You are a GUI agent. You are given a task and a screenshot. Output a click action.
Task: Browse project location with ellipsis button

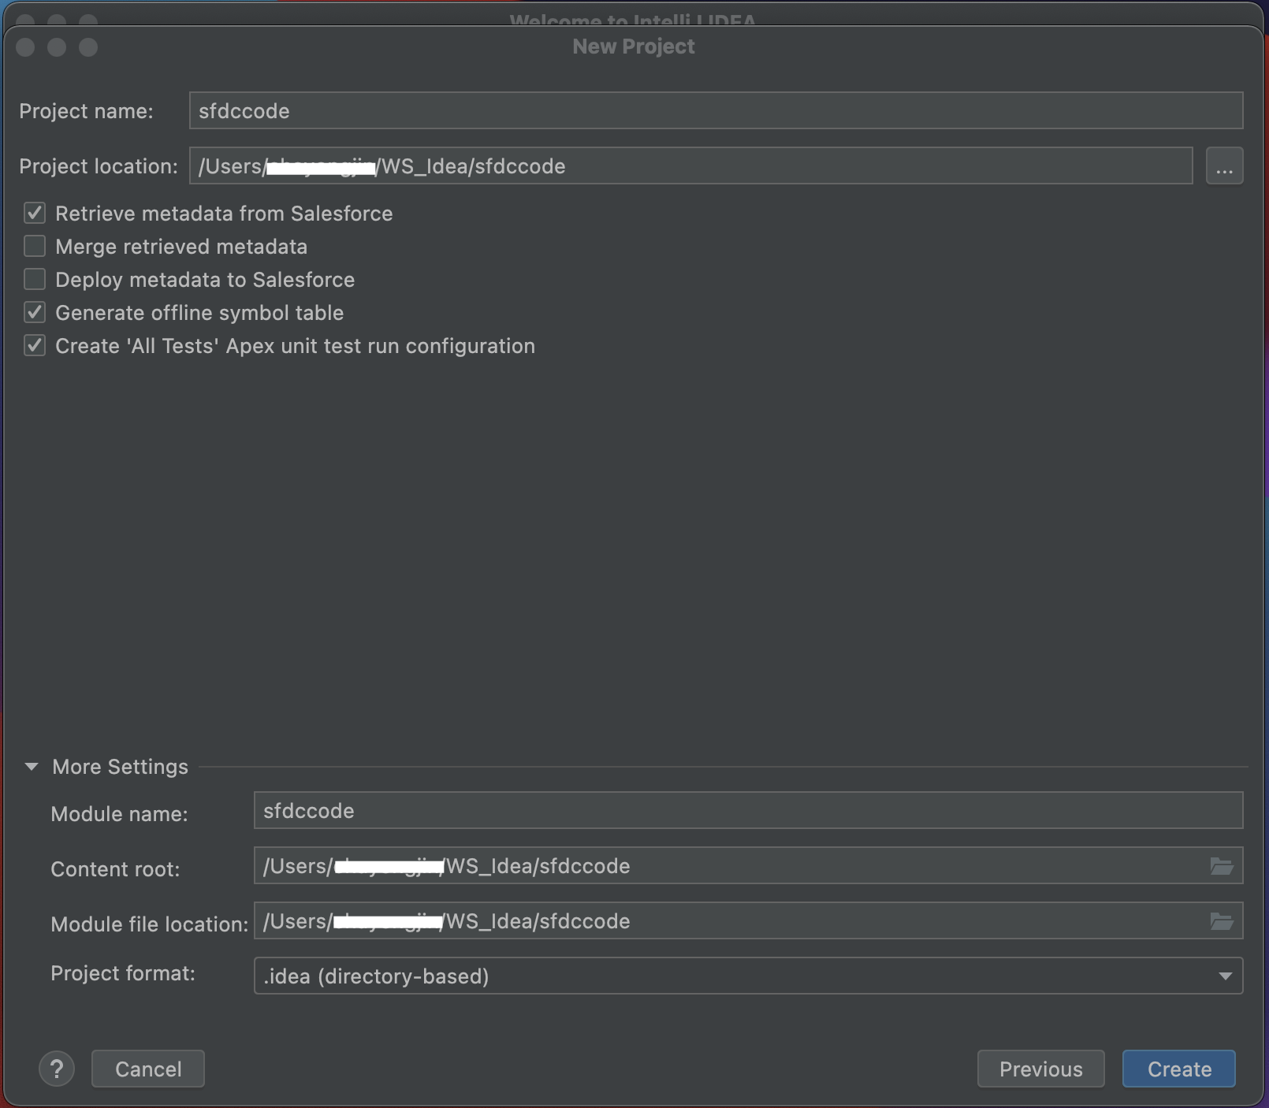pyautogui.click(x=1224, y=166)
